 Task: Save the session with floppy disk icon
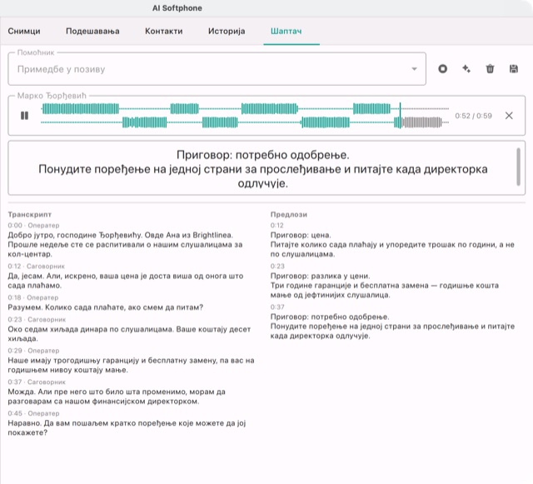coord(514,68)
